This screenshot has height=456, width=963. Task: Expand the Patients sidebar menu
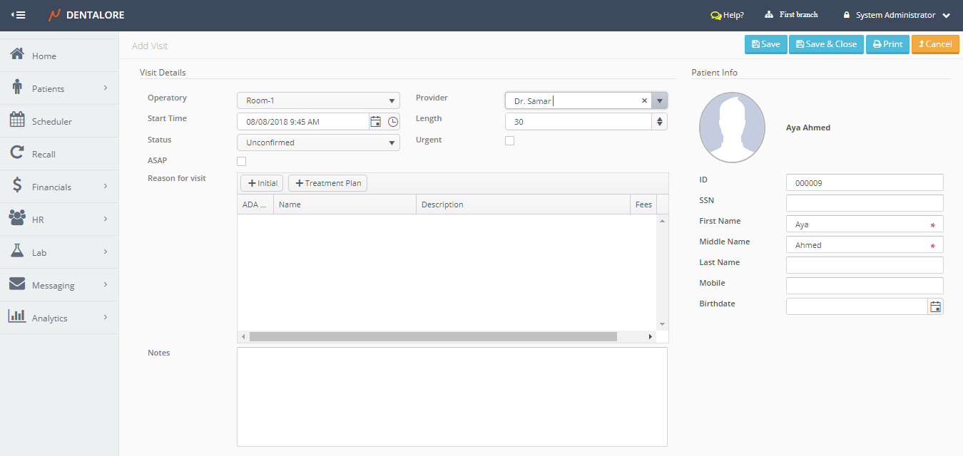click(x=59, y=88)
